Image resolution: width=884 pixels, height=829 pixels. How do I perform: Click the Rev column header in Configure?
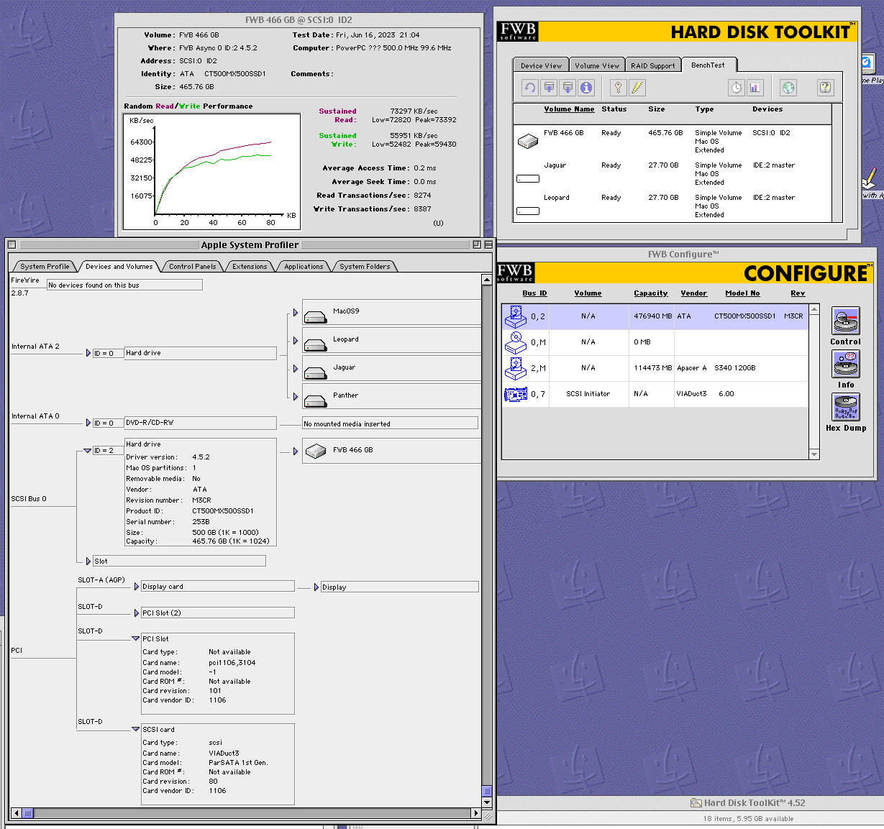coord(798,293)
